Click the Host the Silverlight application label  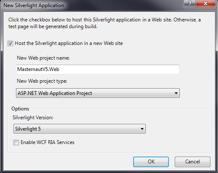click(69, 43)
